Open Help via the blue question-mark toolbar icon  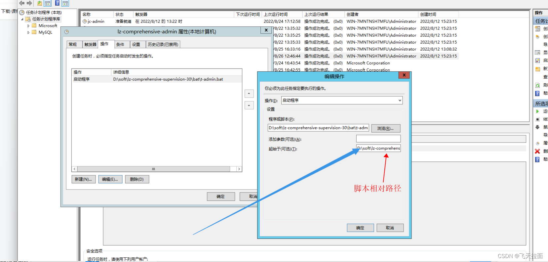[x=57, y=3]
